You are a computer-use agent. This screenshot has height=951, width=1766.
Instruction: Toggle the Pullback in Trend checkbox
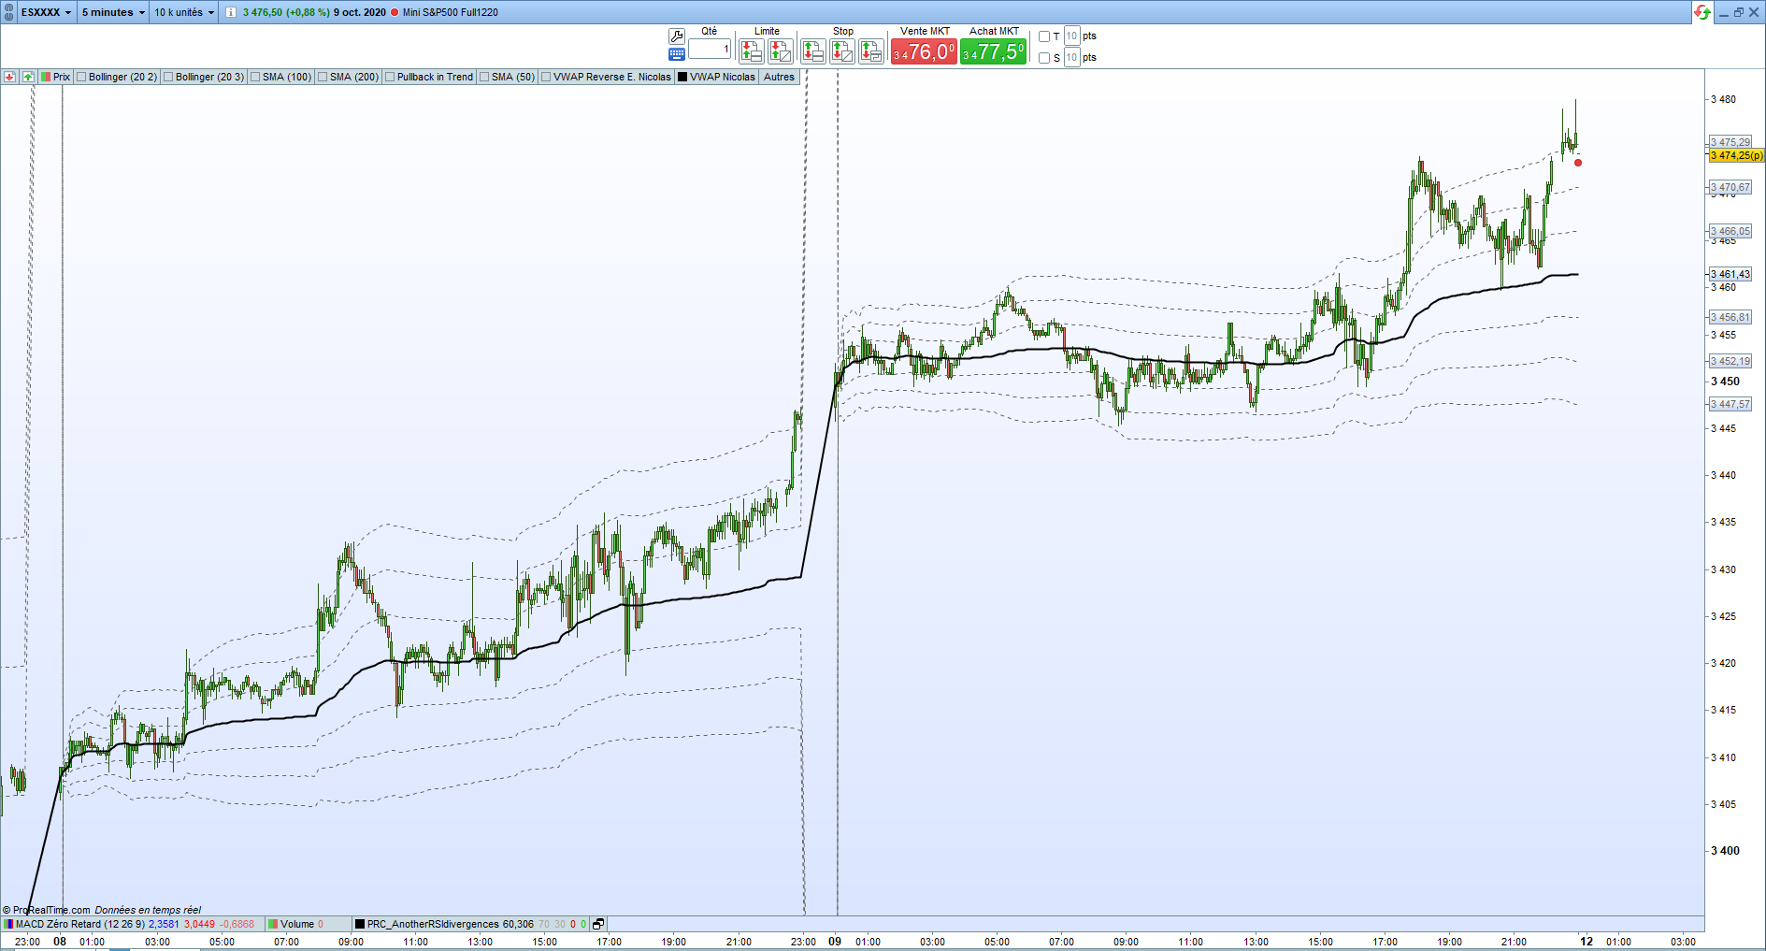[390, 77]
